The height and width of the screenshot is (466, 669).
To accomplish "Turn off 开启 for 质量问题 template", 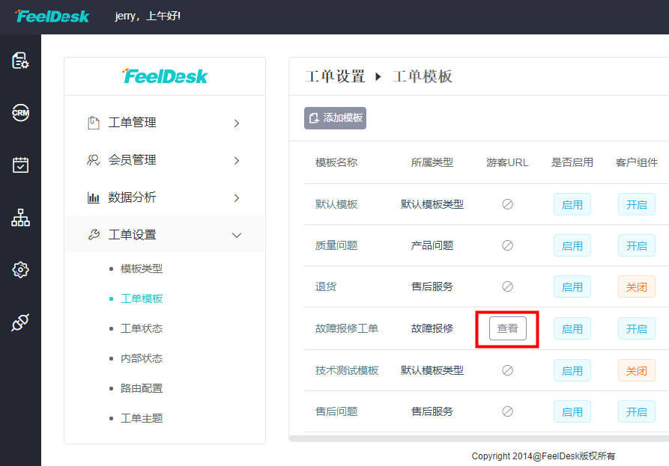I will click(x=636, y=245).
